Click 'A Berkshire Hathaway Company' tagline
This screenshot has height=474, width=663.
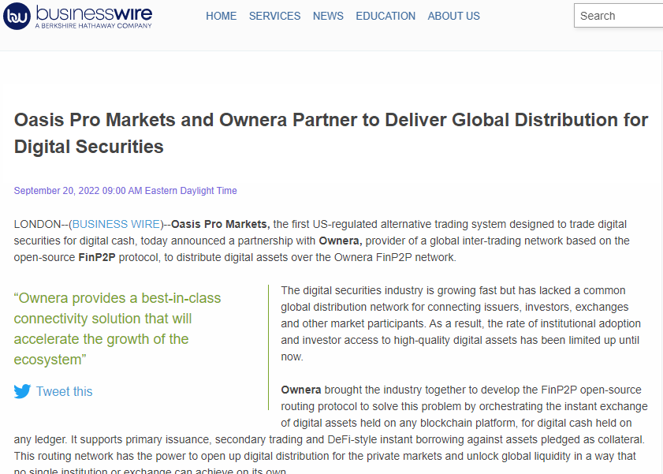pyautogui.click(x=94, y=26)
